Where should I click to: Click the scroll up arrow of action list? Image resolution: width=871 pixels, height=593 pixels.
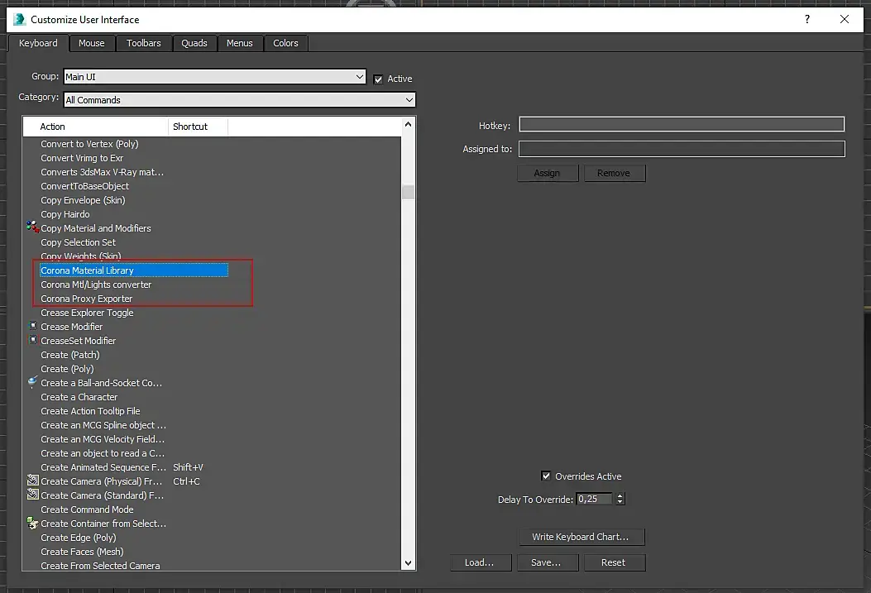pos(409,124)
